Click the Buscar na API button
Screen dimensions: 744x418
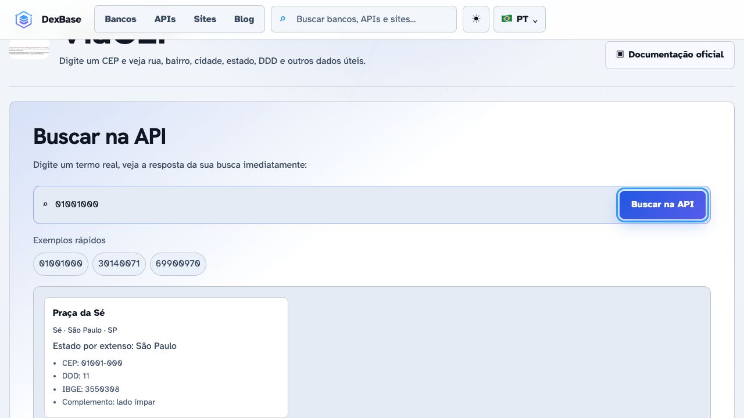663,204
